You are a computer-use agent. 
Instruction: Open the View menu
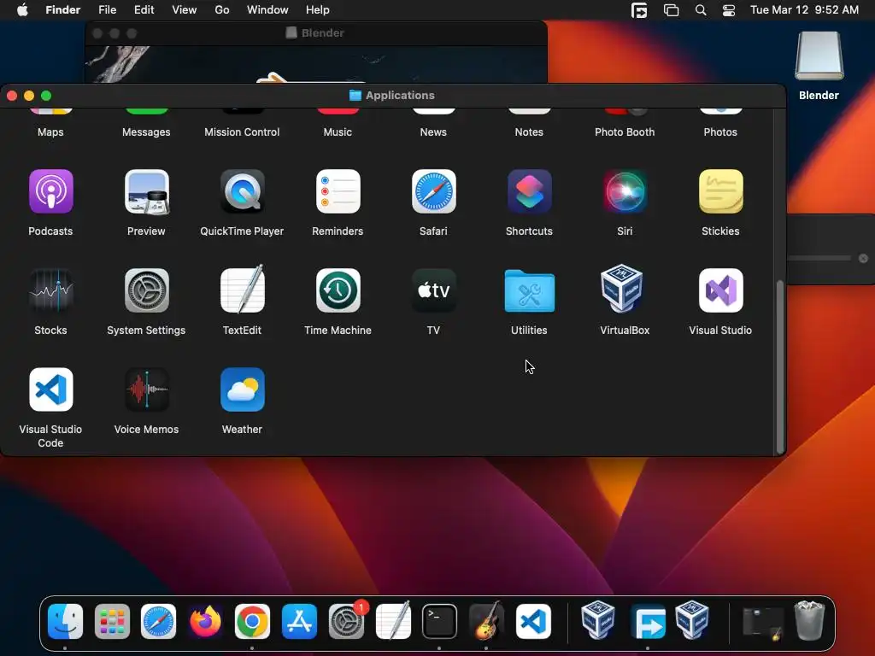(x=185, y=10)
